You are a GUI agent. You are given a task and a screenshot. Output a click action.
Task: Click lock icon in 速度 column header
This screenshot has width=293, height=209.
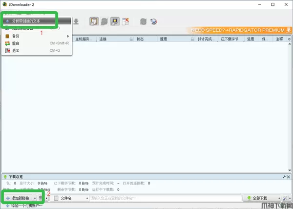point(192,39)
